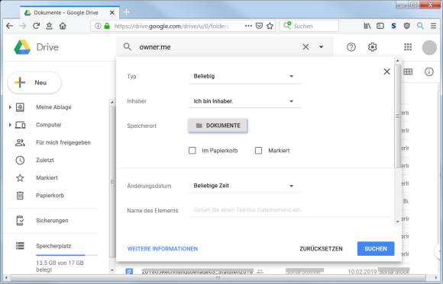Reload the page with refresh icon
The height and width of the screenshot is (284, 443).
[36, 26]
